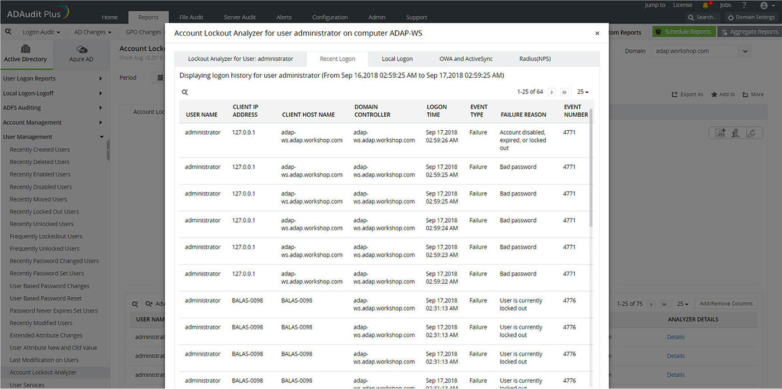Open the 25 rows-per-page dropdown in dialog
Image resolution: width=782 pixels, height=389 pixels.
(583, 92)
